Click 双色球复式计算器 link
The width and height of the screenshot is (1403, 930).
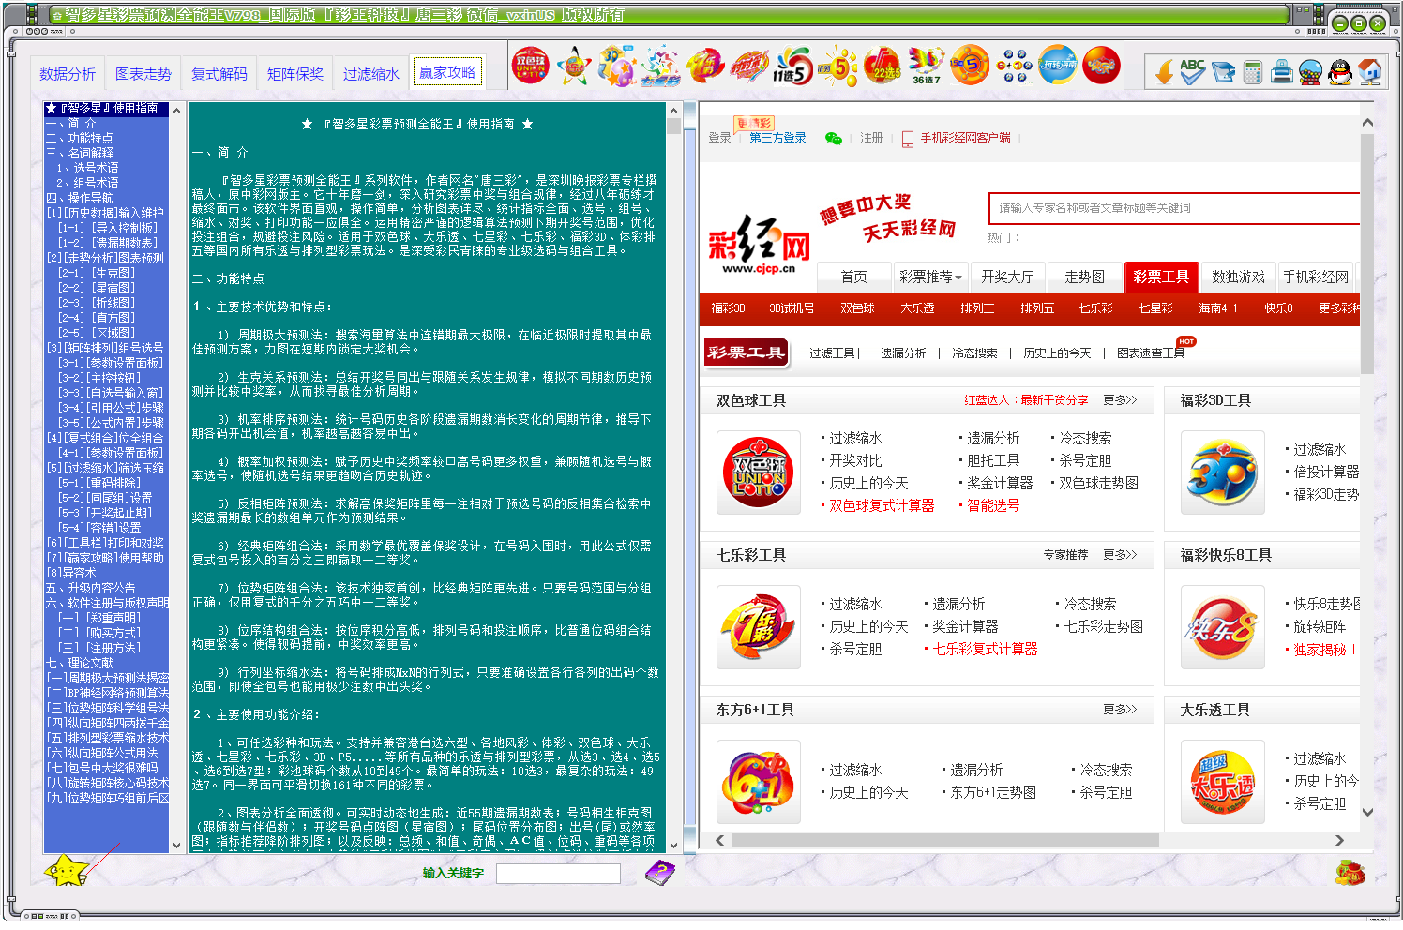click(882, 505)
